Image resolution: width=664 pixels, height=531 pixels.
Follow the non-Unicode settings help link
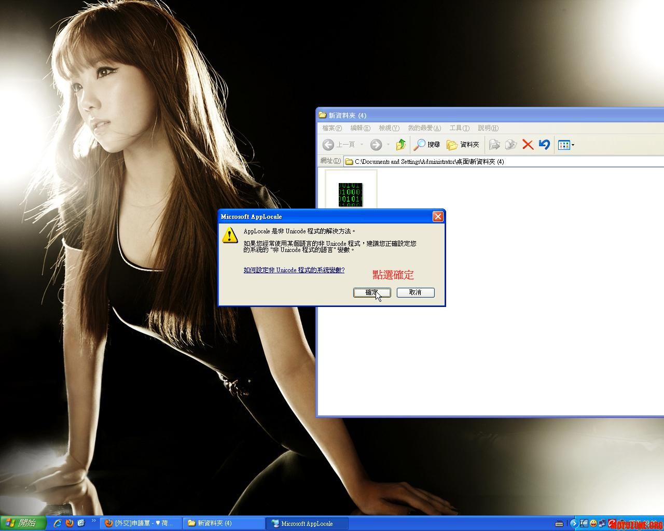293,270
